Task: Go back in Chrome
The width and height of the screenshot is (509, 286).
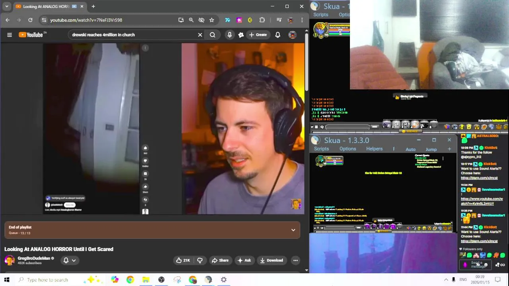Action: pos(8,20)
